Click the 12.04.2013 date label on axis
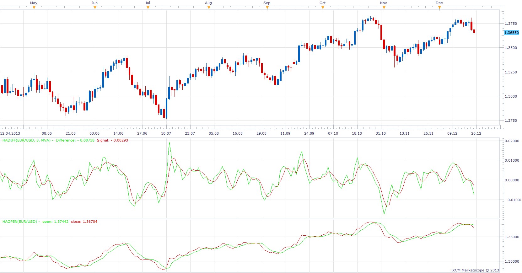This screenshot has width=522, height=273. point(10,133)
